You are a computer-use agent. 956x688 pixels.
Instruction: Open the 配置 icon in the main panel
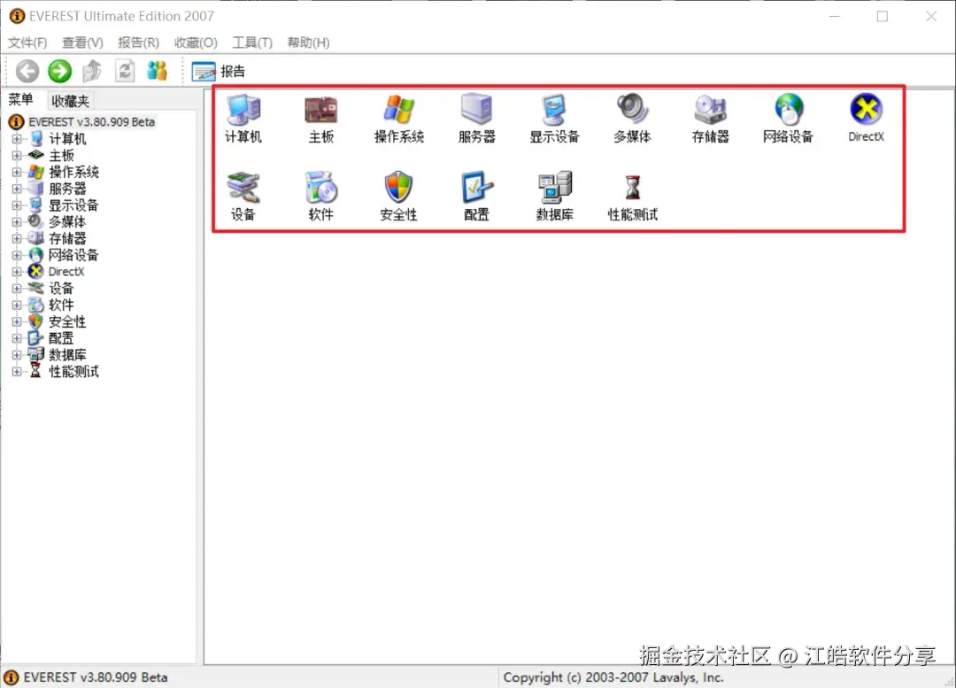(x=477, y=197)
